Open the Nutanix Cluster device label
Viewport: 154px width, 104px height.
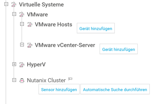click(x=46, y=80)
